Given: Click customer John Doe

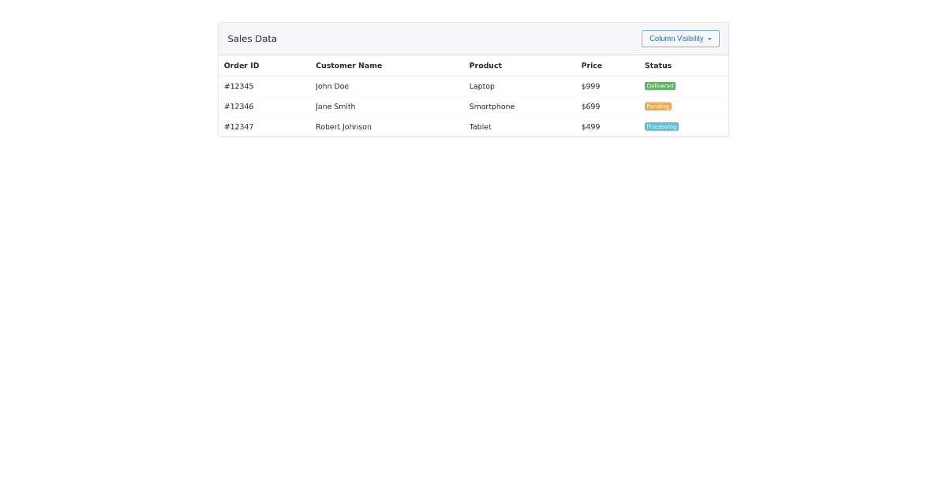Looking at the screenshot, I should (331, 86).
